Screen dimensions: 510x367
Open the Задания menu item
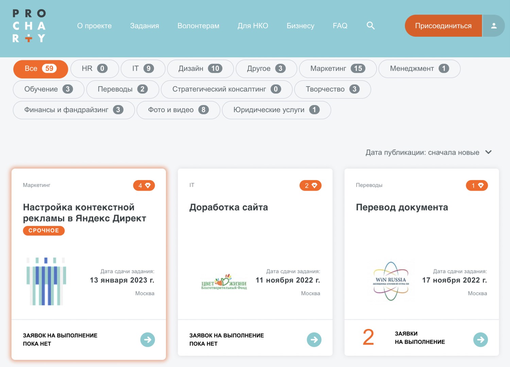point(144,25)
